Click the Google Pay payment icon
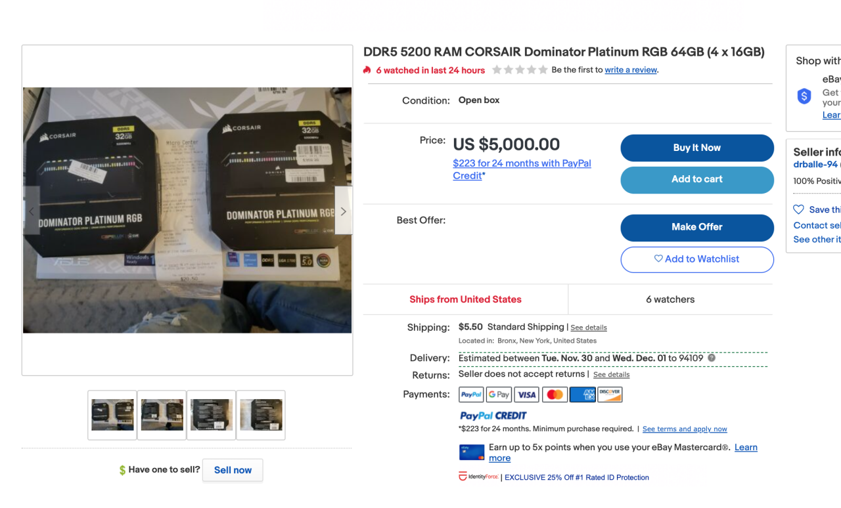Viewport: 841px width, 508px height. pyautogui.click(x=499, y=394)
